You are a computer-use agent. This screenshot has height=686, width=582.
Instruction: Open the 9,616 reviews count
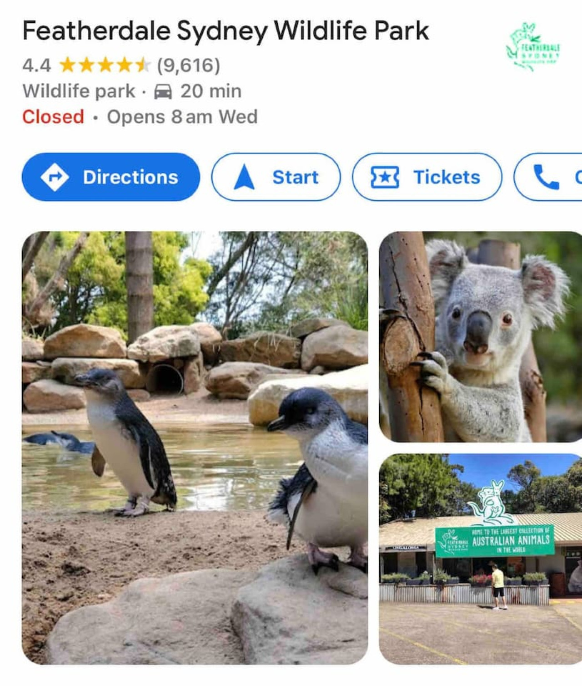(x=189, y=65)
